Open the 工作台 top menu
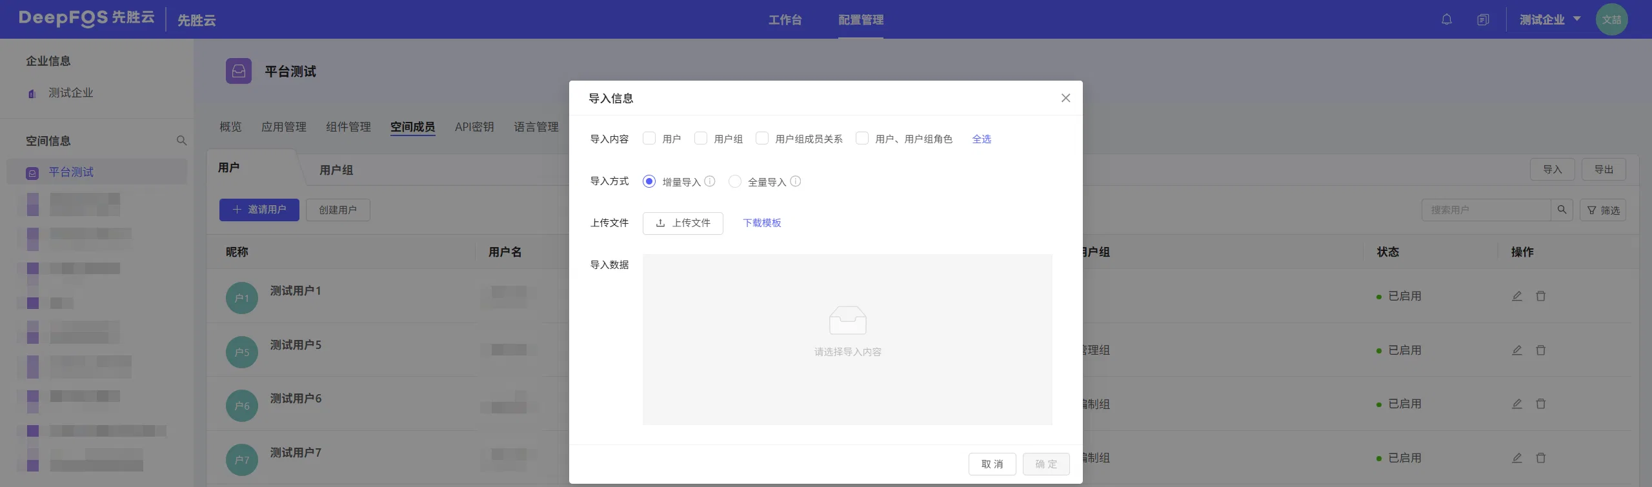 (x=785, y=19)
